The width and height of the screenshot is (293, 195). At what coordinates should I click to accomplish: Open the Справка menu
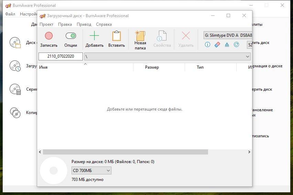pos(104,24)
